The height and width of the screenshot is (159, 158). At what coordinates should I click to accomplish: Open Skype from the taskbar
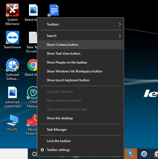(x=130, y=154)
